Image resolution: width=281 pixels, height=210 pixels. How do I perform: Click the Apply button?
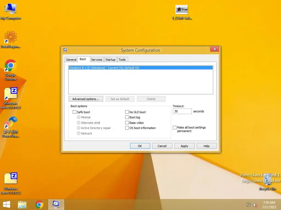coord(184,146)
